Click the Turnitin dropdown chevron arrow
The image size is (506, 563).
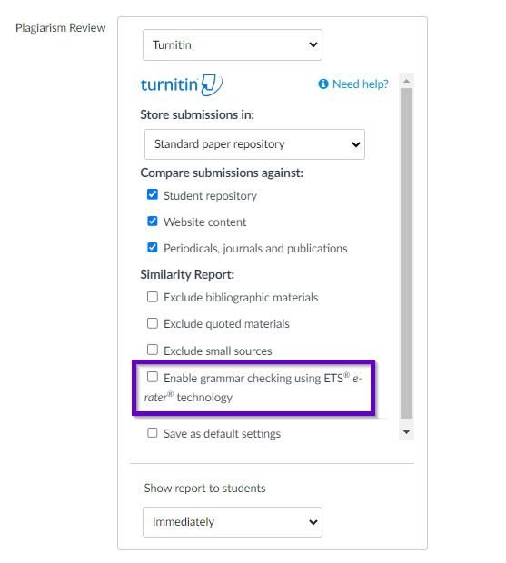click(x=313, y=44)
